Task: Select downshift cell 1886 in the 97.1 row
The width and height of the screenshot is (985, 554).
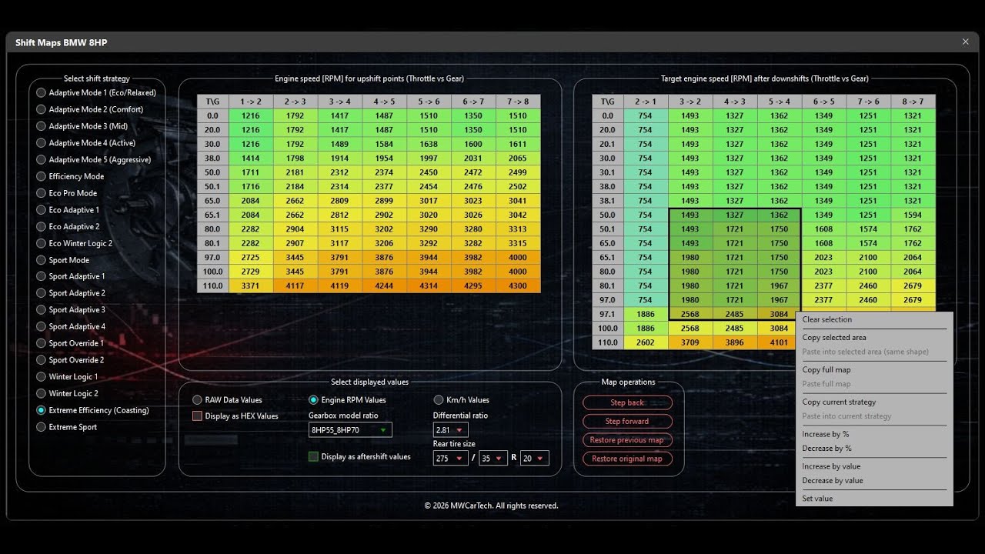Action: tap(646, 315)
